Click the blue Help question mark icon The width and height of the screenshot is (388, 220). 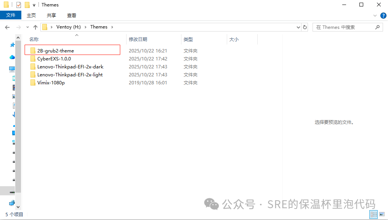pos(383,16)
